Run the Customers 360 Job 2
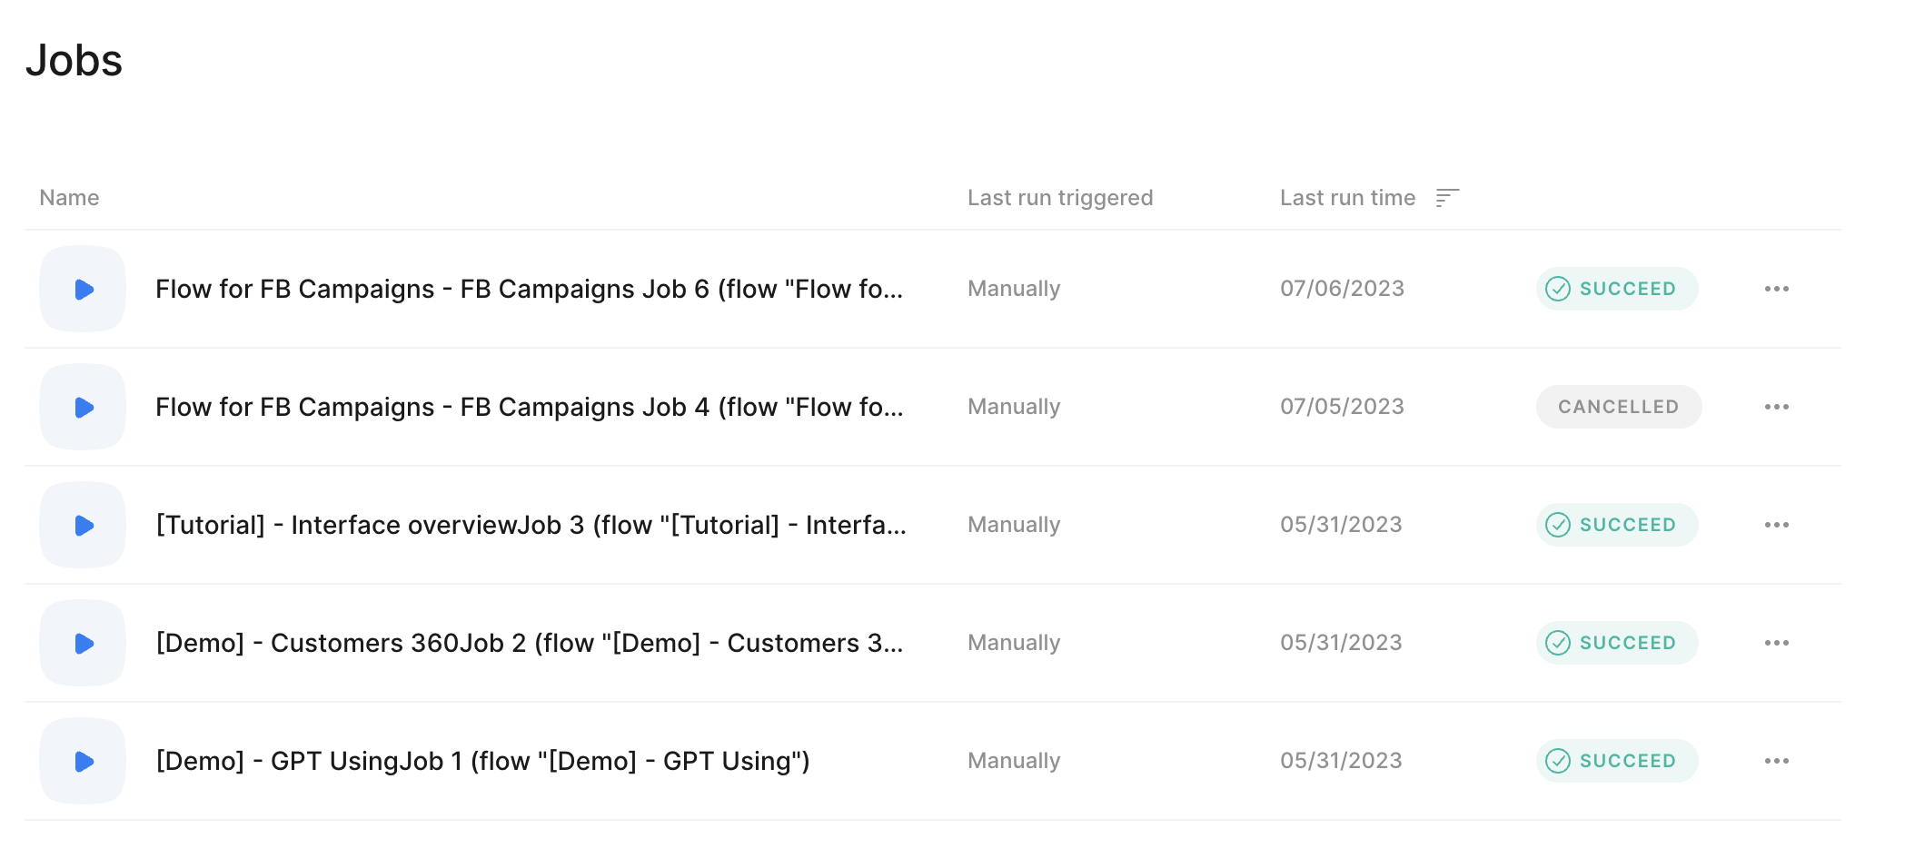This screenshot has height=848, width=1915. click(x=84, y=644)
